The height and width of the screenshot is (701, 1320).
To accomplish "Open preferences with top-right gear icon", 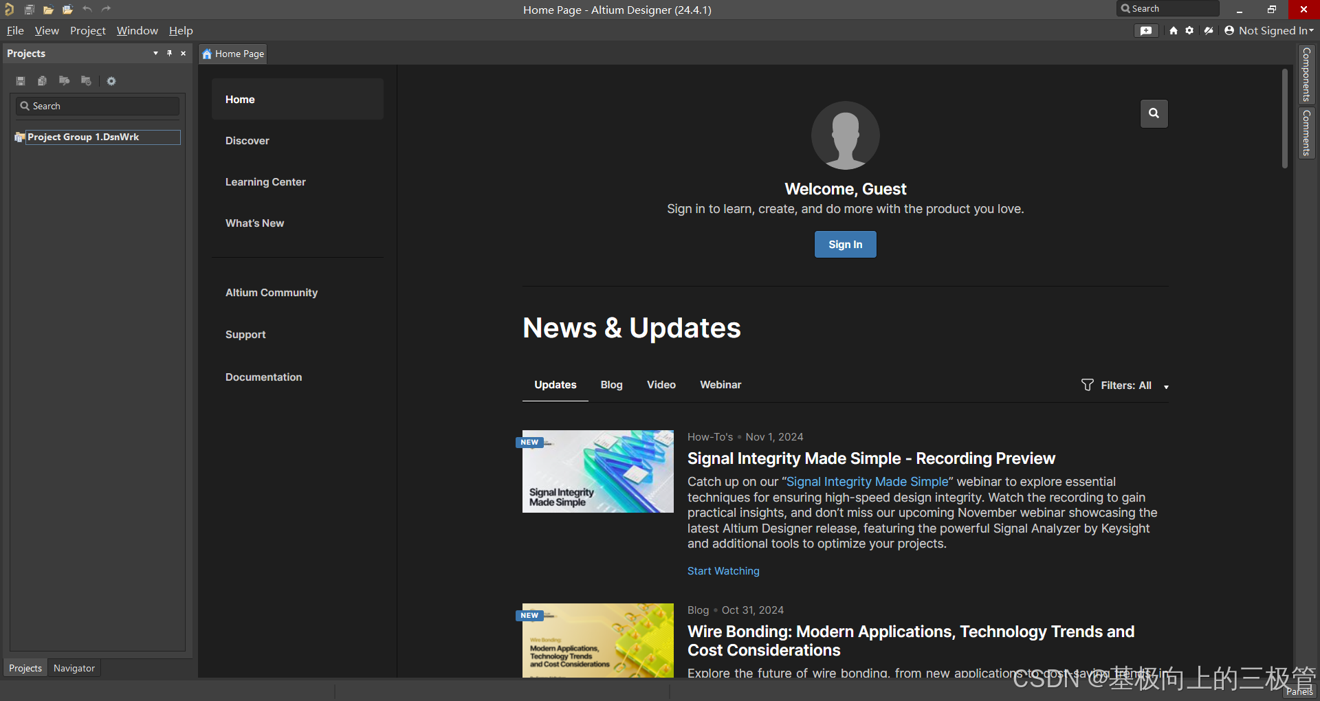I will (x=1189, y=30).
